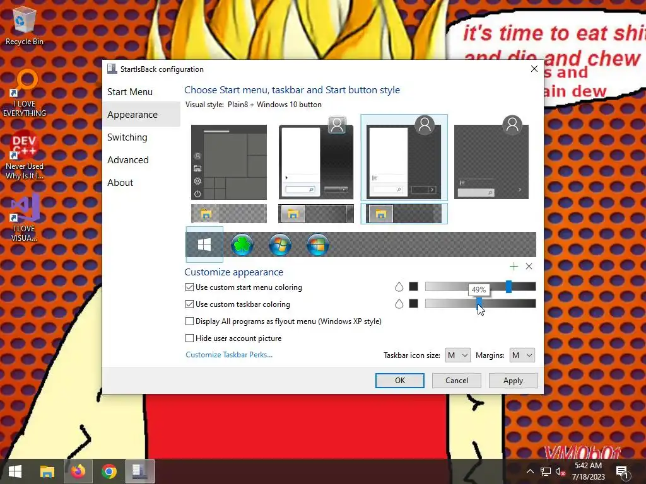Click the StartIsBack title bar app icon
The width and height of the screenshot is (646, 484).
pyautogui.click(x=112, y=69)
